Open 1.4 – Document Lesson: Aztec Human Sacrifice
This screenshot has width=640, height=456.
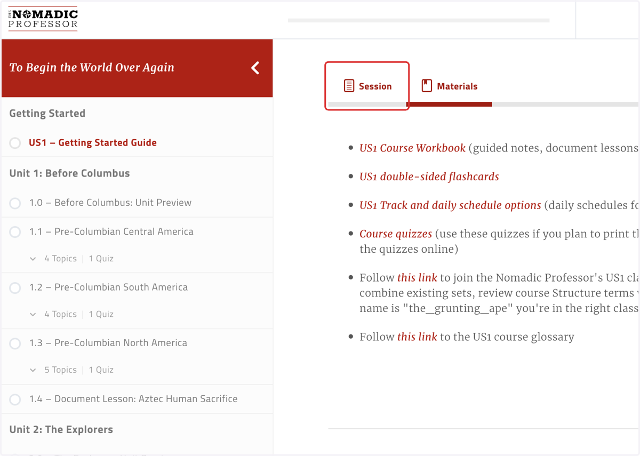(x=133, y=398)
